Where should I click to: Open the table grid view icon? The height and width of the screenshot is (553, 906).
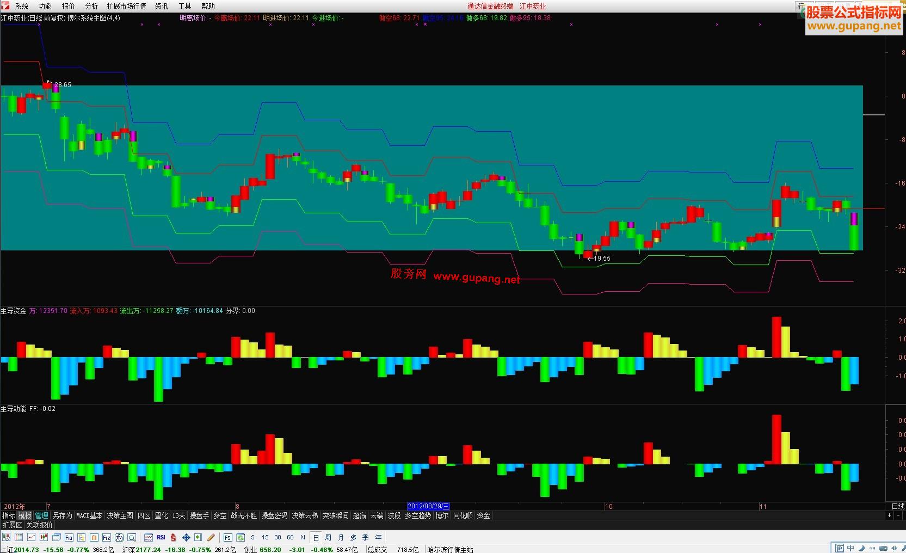(19, 537)
